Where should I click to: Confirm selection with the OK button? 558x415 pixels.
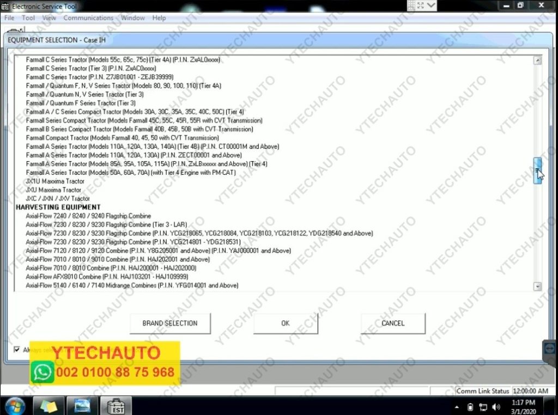point(286,324)
